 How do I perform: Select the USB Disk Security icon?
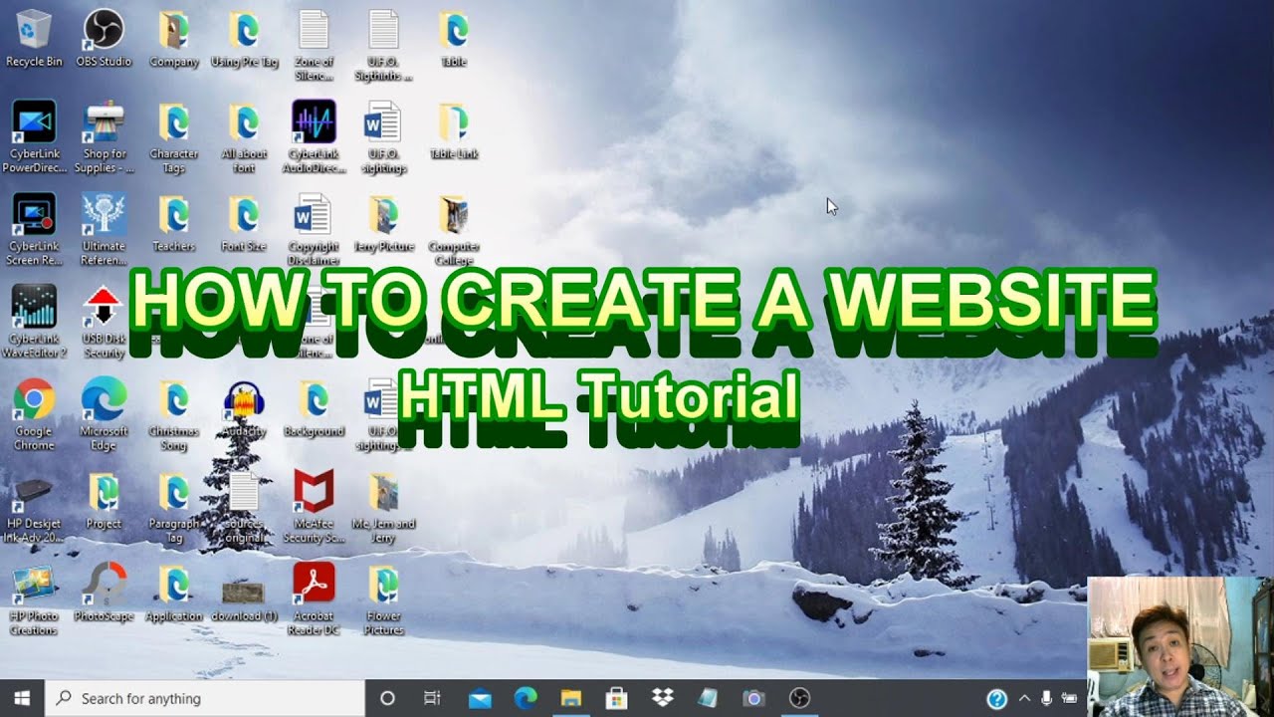(x=104, y=322)
